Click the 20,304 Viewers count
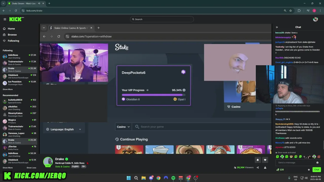 (244, 167)
